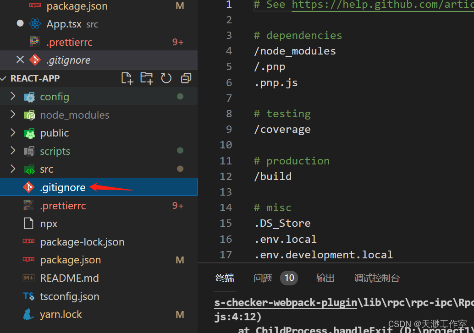Expand the node_modules folder chevron
Image resolution: width=474 pixels, height=333 pixels.
pos(13,115)
